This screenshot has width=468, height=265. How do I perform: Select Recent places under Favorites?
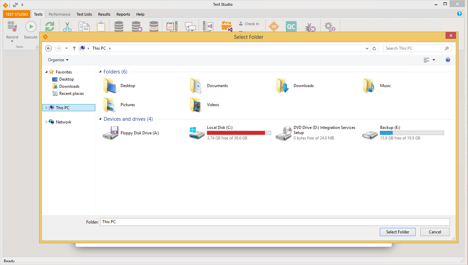point(68,94)
